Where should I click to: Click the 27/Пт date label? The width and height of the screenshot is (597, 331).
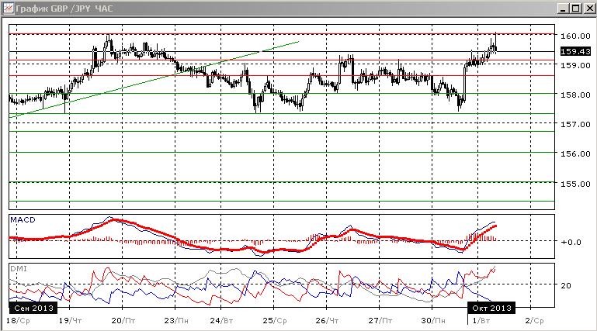click(380, 321)
